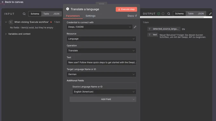
Task: Click the info icon next to OUTPUT
Action: [x=163, y=14]
